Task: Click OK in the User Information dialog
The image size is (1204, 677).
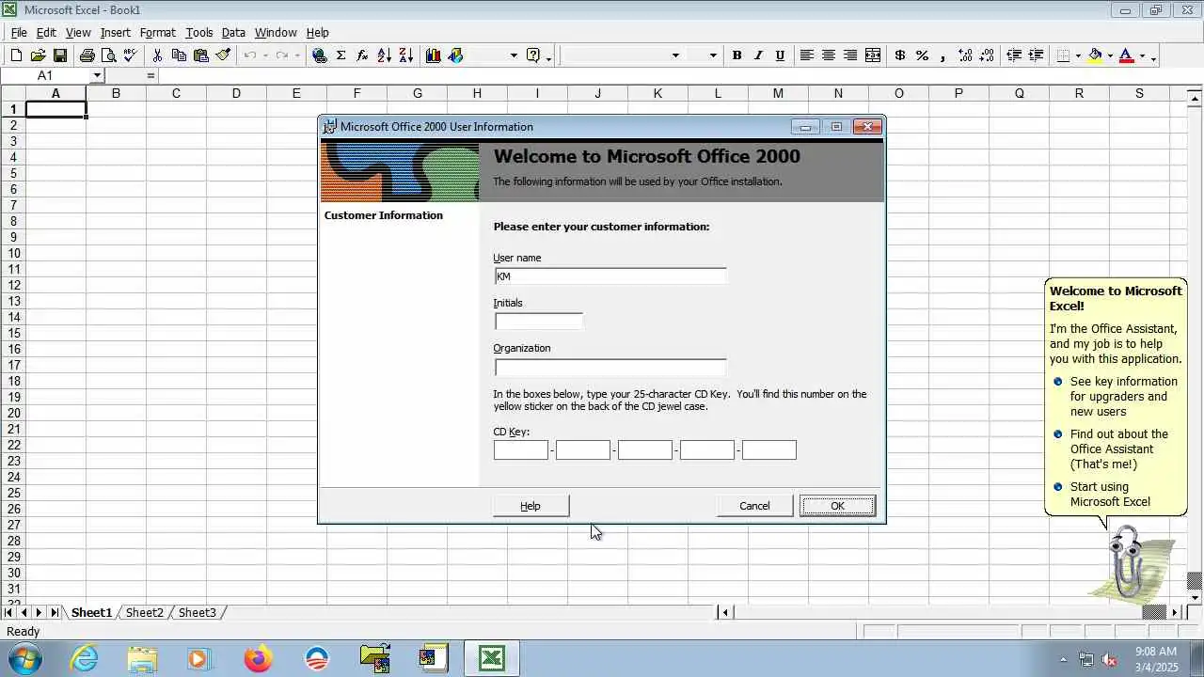Action: (x=837, y=506)
